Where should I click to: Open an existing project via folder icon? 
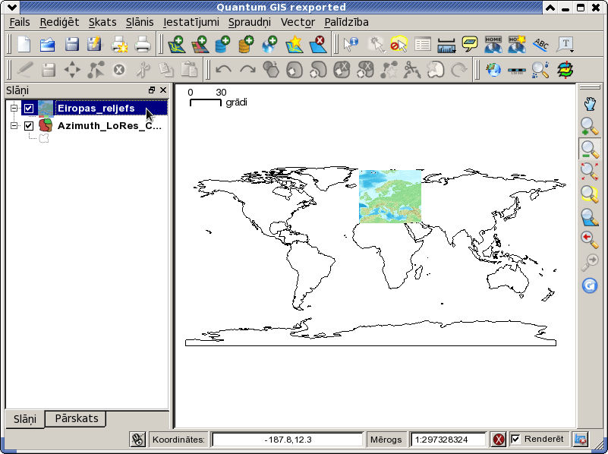click(48, 44)
